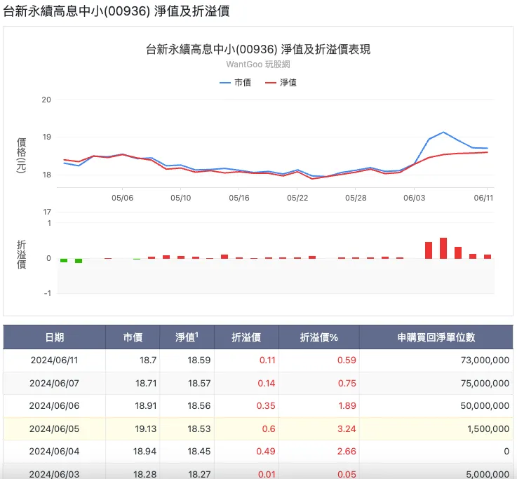Image resolution: width=517 pixels, height=479 pixels.
Task: Click the 申購買回淨單位數 column header
Action: pos(436,337)
